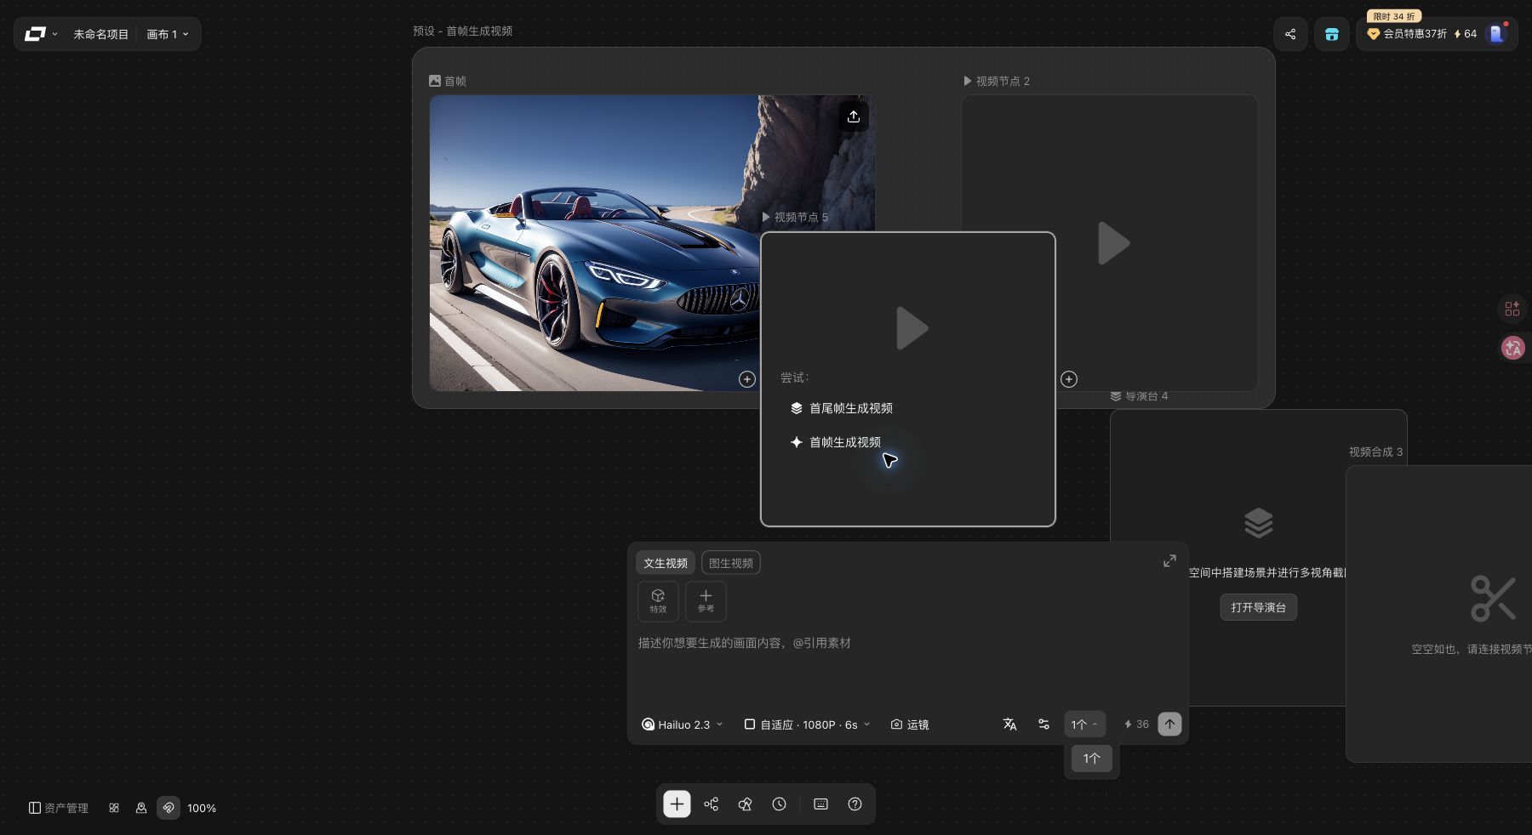Screen dimensions: 1532x835
Task: Click the grid layout icon at bottom left
Action: click(x=114, y=808)
